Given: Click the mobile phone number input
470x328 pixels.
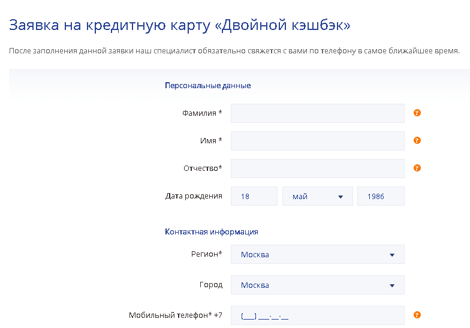Looking at the screenshot, I should tap(317, 315).
